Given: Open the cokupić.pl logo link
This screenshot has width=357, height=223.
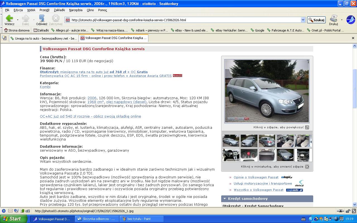Looking at the screenshot, I should [287, 177].
